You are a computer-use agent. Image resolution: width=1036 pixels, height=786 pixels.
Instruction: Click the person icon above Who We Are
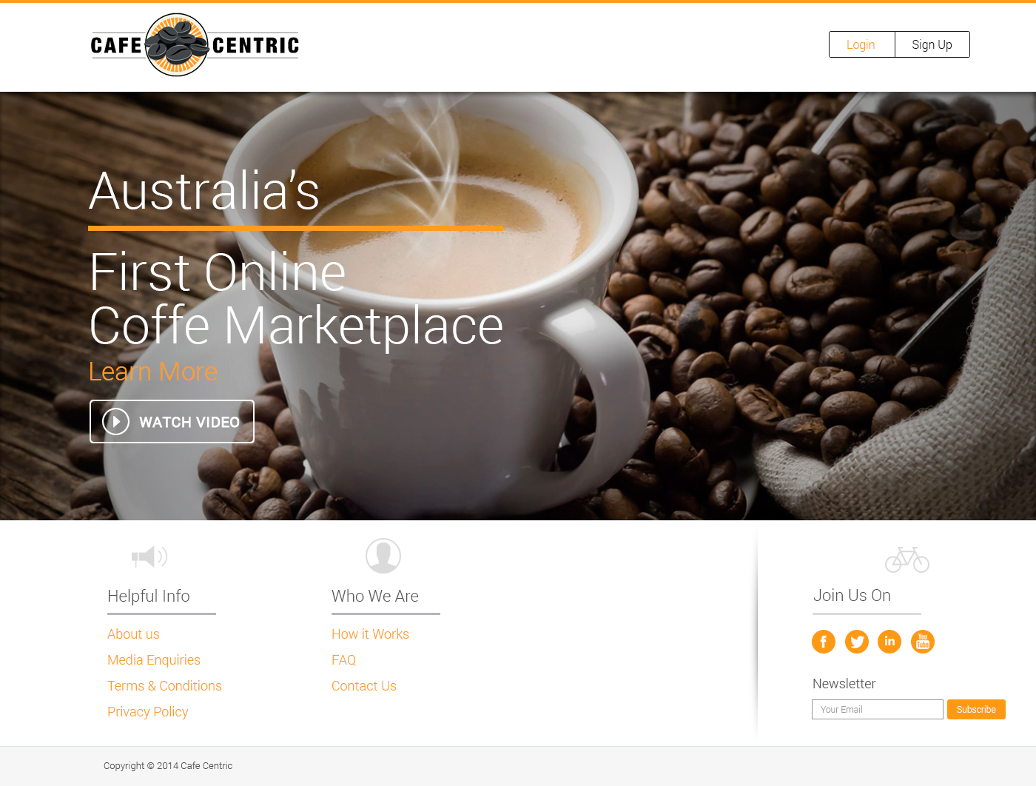(383, 556)
